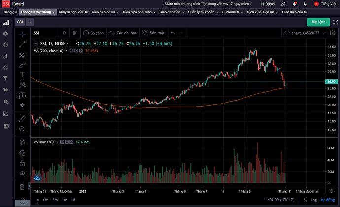Click the trash icon to remove drawings
Image resolution: width=340 pixels, height=207 pixels.
22,187
